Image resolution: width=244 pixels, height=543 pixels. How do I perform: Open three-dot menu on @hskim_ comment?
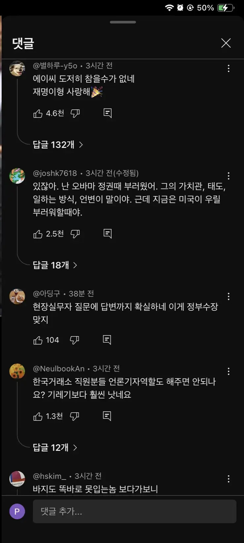(x=229, y=479)
